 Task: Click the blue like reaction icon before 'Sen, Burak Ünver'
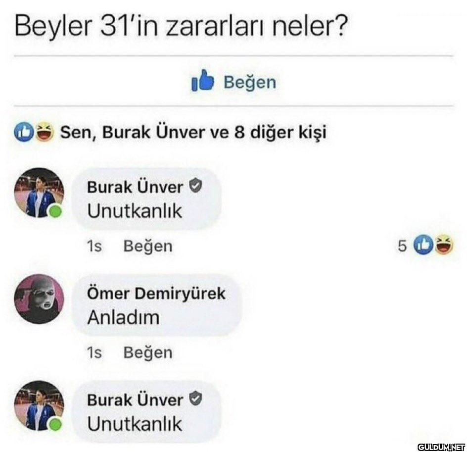pyautogui.click(x=24, y=133)
